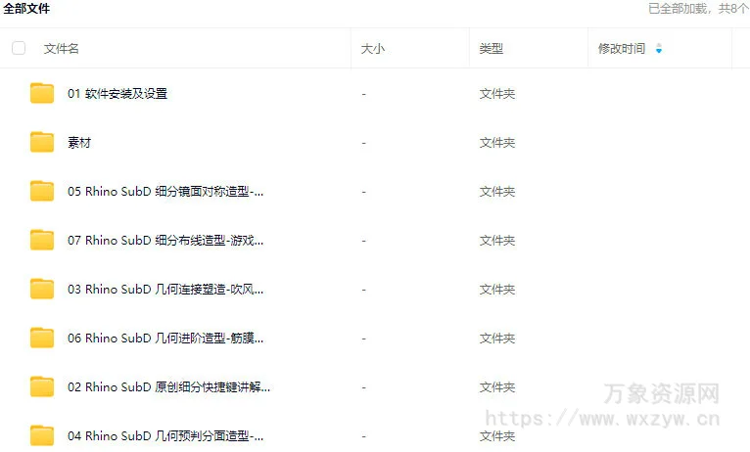Click folder icon for 04 Rhino SubD 几何预判分面造型
Viewport: 750px width, 452px height.
click(42, 435)
